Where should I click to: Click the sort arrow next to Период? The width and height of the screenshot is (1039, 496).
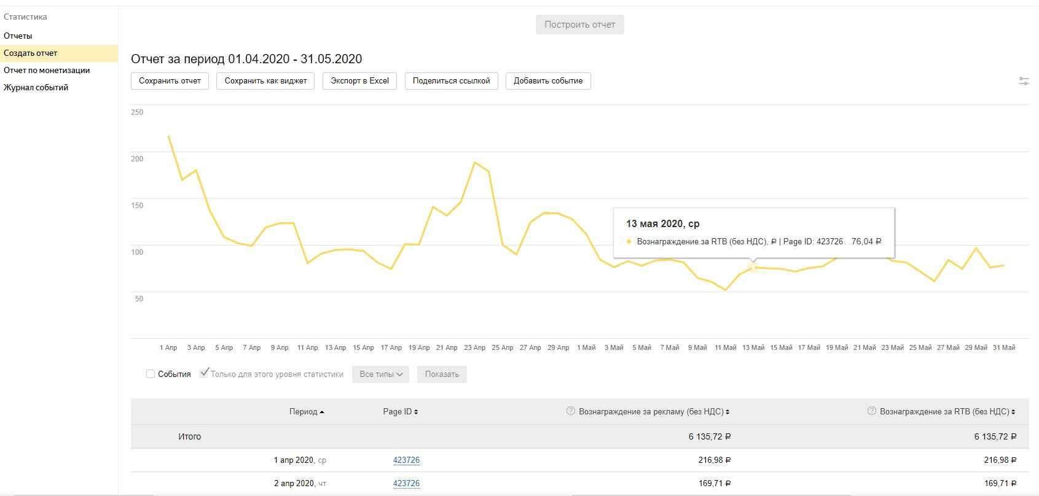(x=322, y=412)
